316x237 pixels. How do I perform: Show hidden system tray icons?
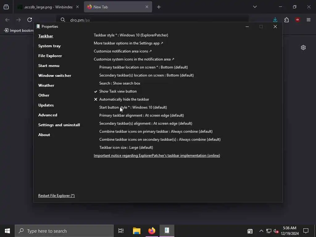point(261,231)
